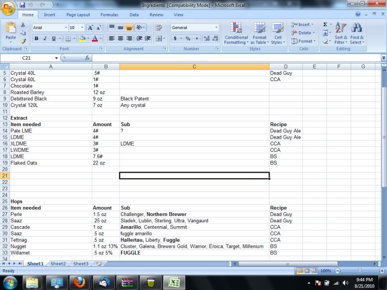This screenshot has height=290, width=387.
Task: Select column C header
Action: 194,67
